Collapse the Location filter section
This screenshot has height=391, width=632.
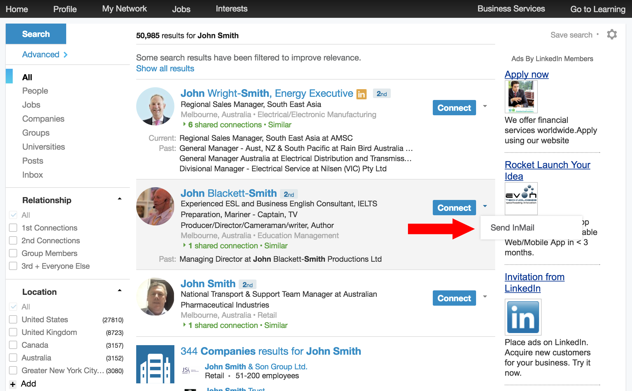[x=120, y=290]
